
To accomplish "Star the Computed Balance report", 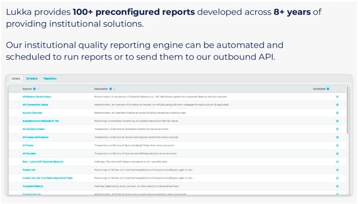I will 337,186.
